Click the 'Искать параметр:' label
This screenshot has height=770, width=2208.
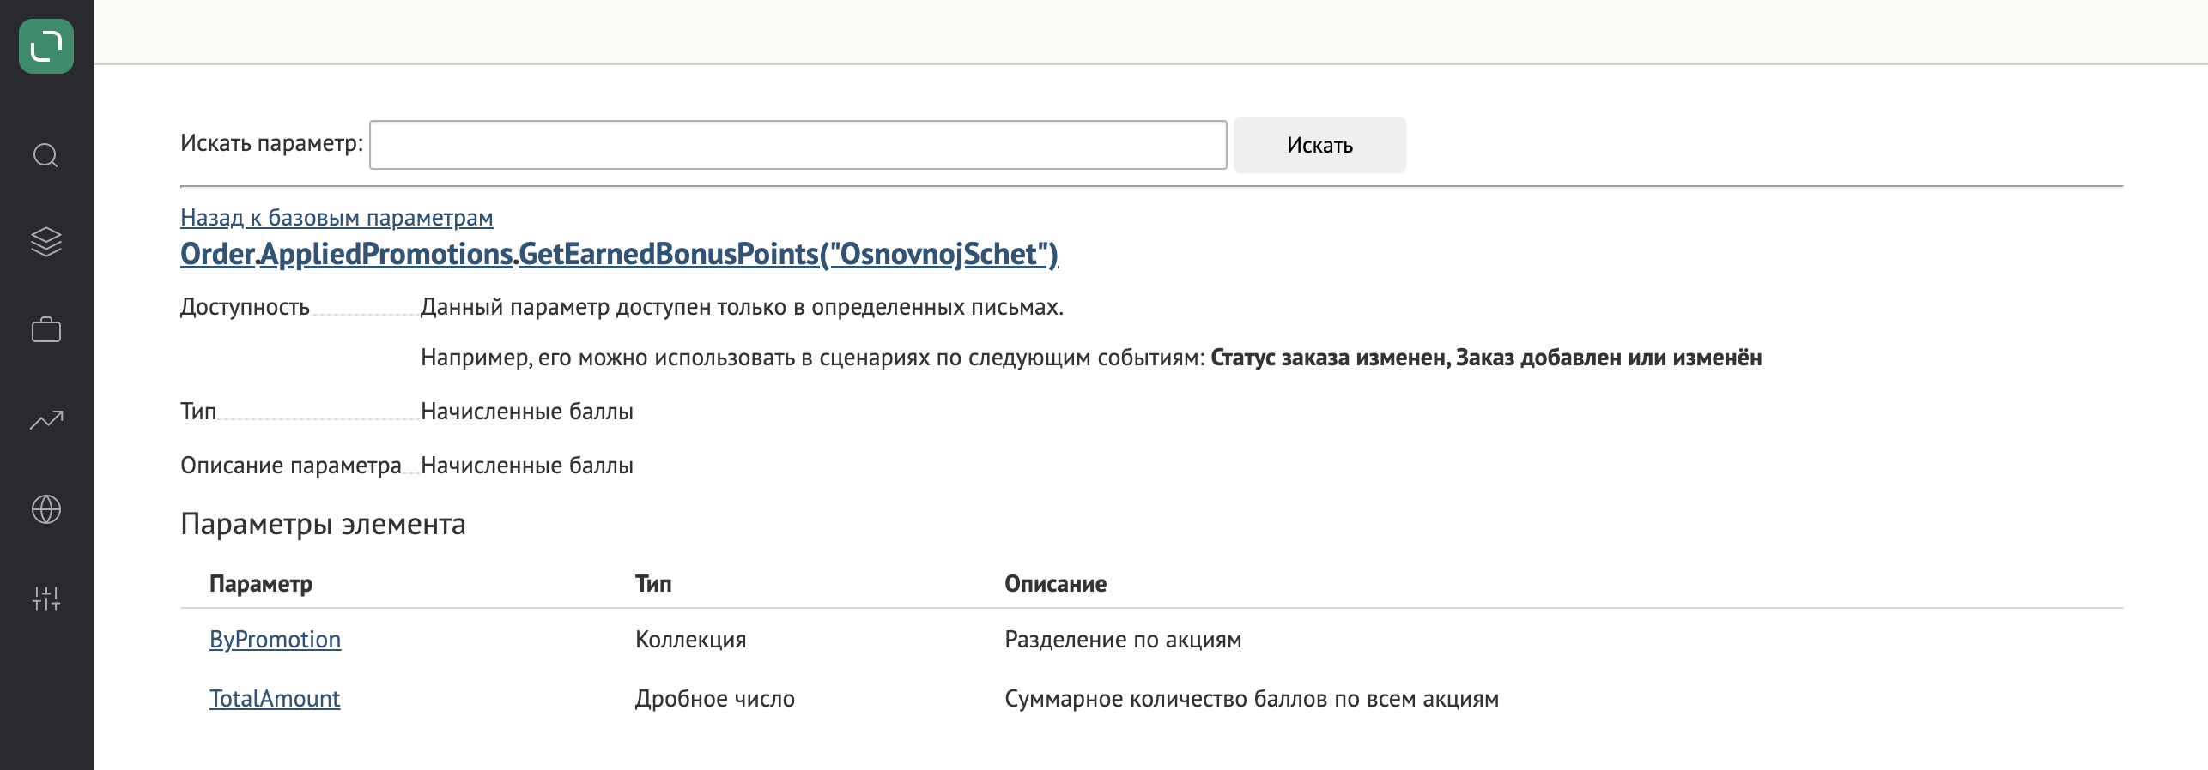[272, 143]
